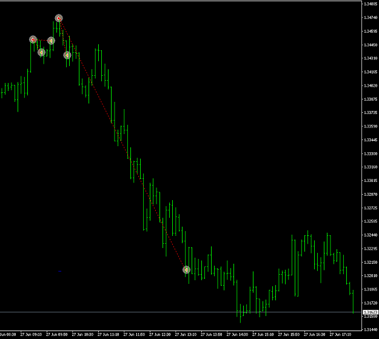Click the price label 1.32585
379x339 pixels.
(x=371, y=221)
